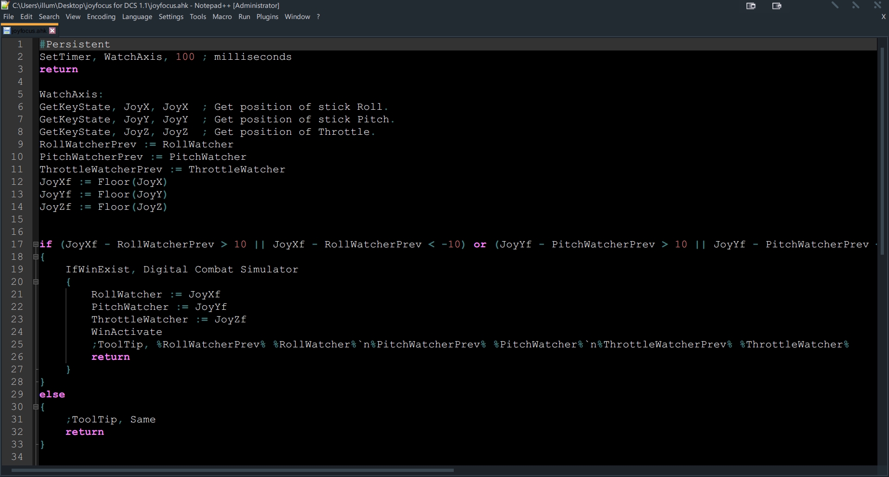
Task: Open the Macro menu
Action: coord(222,17)
